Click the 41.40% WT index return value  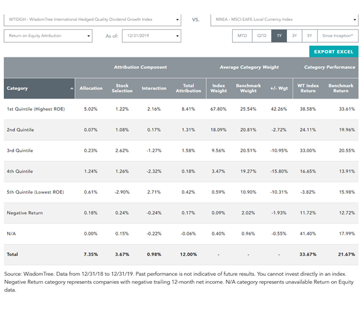click(308, 233)
